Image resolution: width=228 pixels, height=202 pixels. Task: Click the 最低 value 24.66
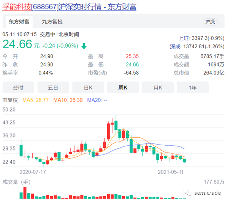coord(132,64)
